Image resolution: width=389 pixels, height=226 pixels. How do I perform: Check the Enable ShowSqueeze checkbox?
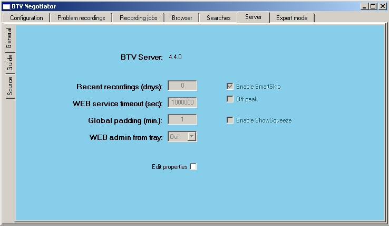[x=230, y=120]
